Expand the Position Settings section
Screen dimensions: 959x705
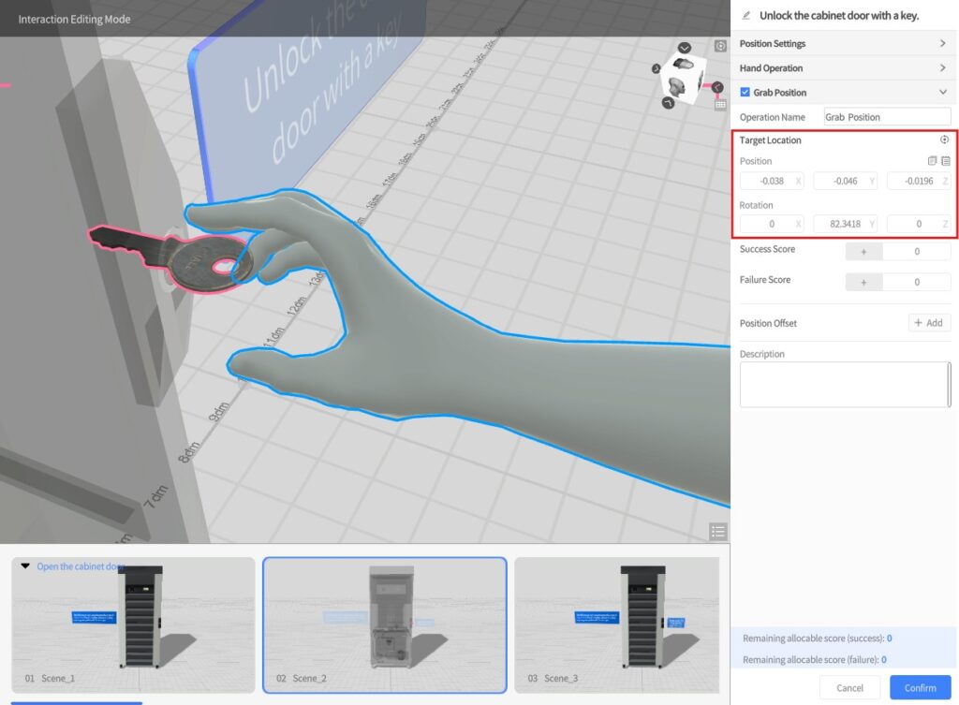click(942, 44)
